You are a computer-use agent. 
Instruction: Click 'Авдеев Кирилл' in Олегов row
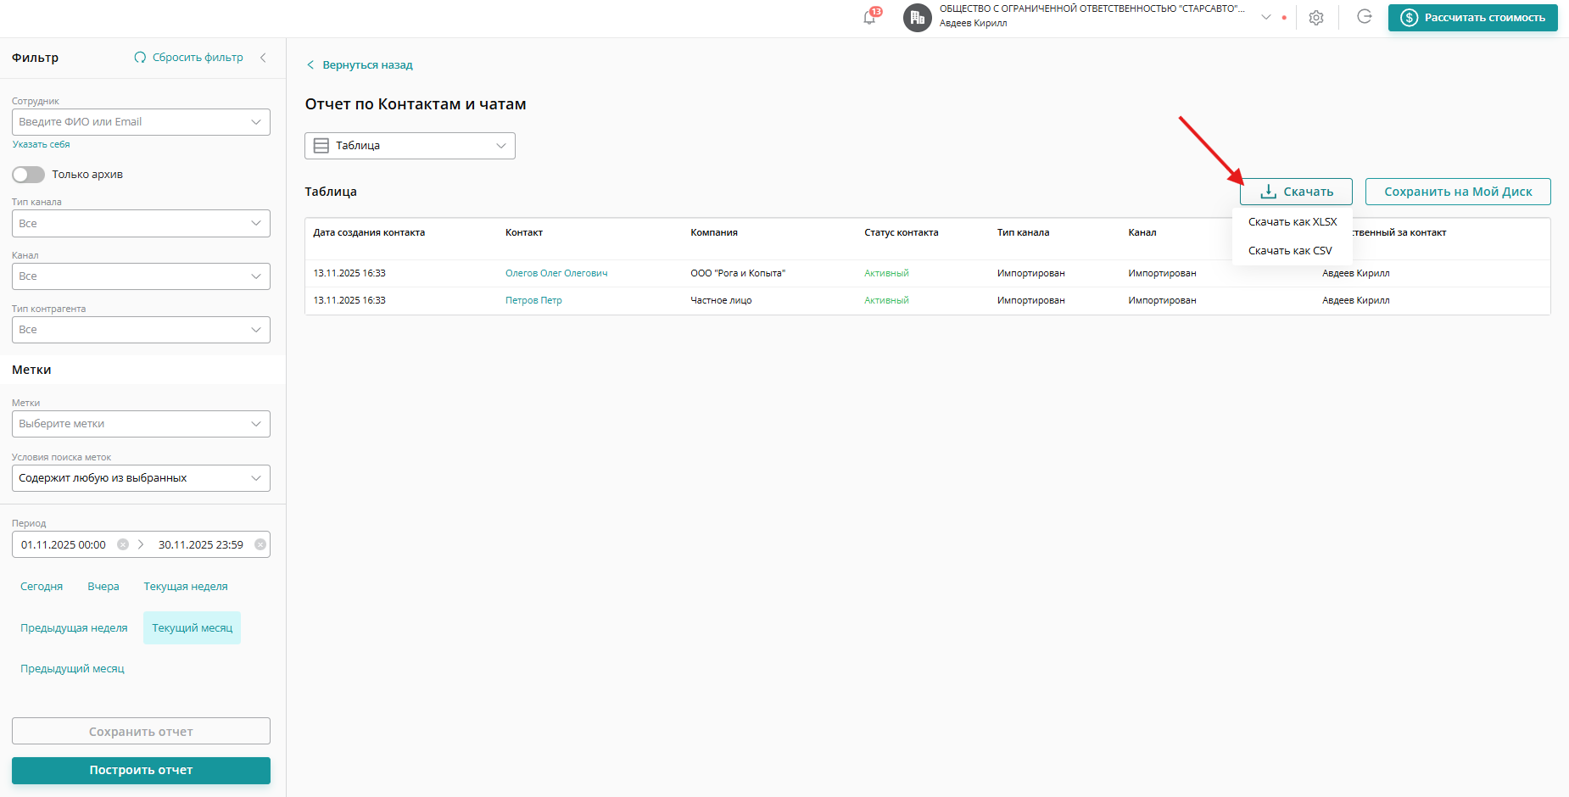coord(1356,274)
